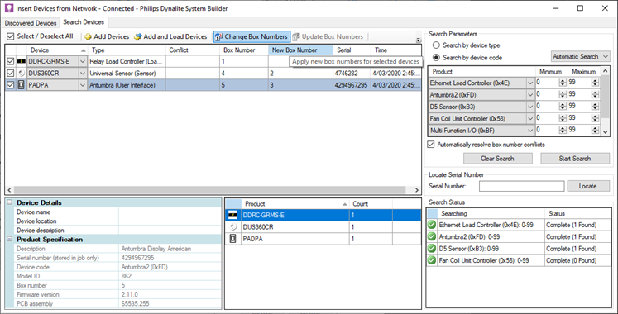This screenshot has height=314, width=618.
Task: Select Search by device type radio
Action: pyautogui.click(x=436, y=45)
